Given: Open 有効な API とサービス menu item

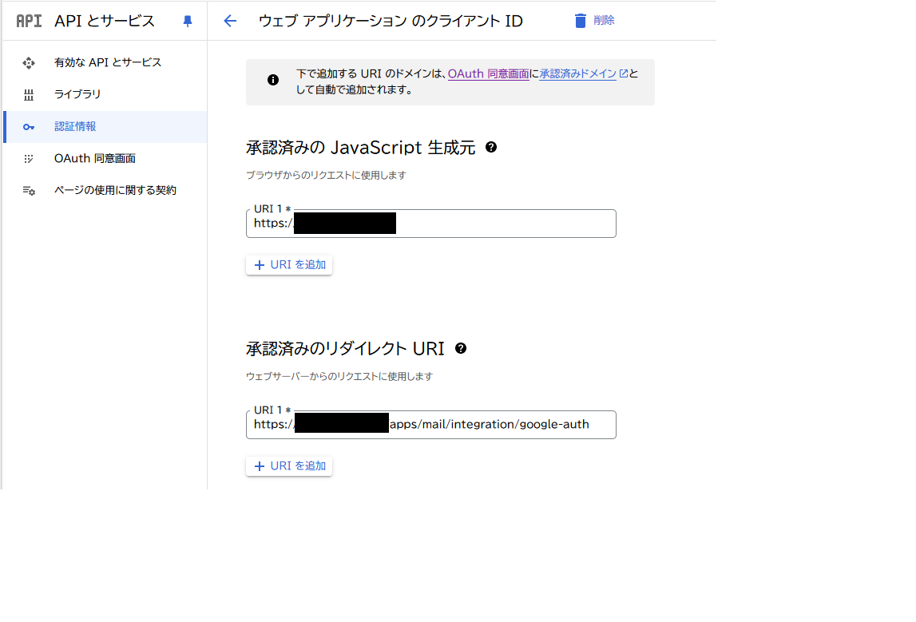Looking at the screenshot, I should pos(108,62).
